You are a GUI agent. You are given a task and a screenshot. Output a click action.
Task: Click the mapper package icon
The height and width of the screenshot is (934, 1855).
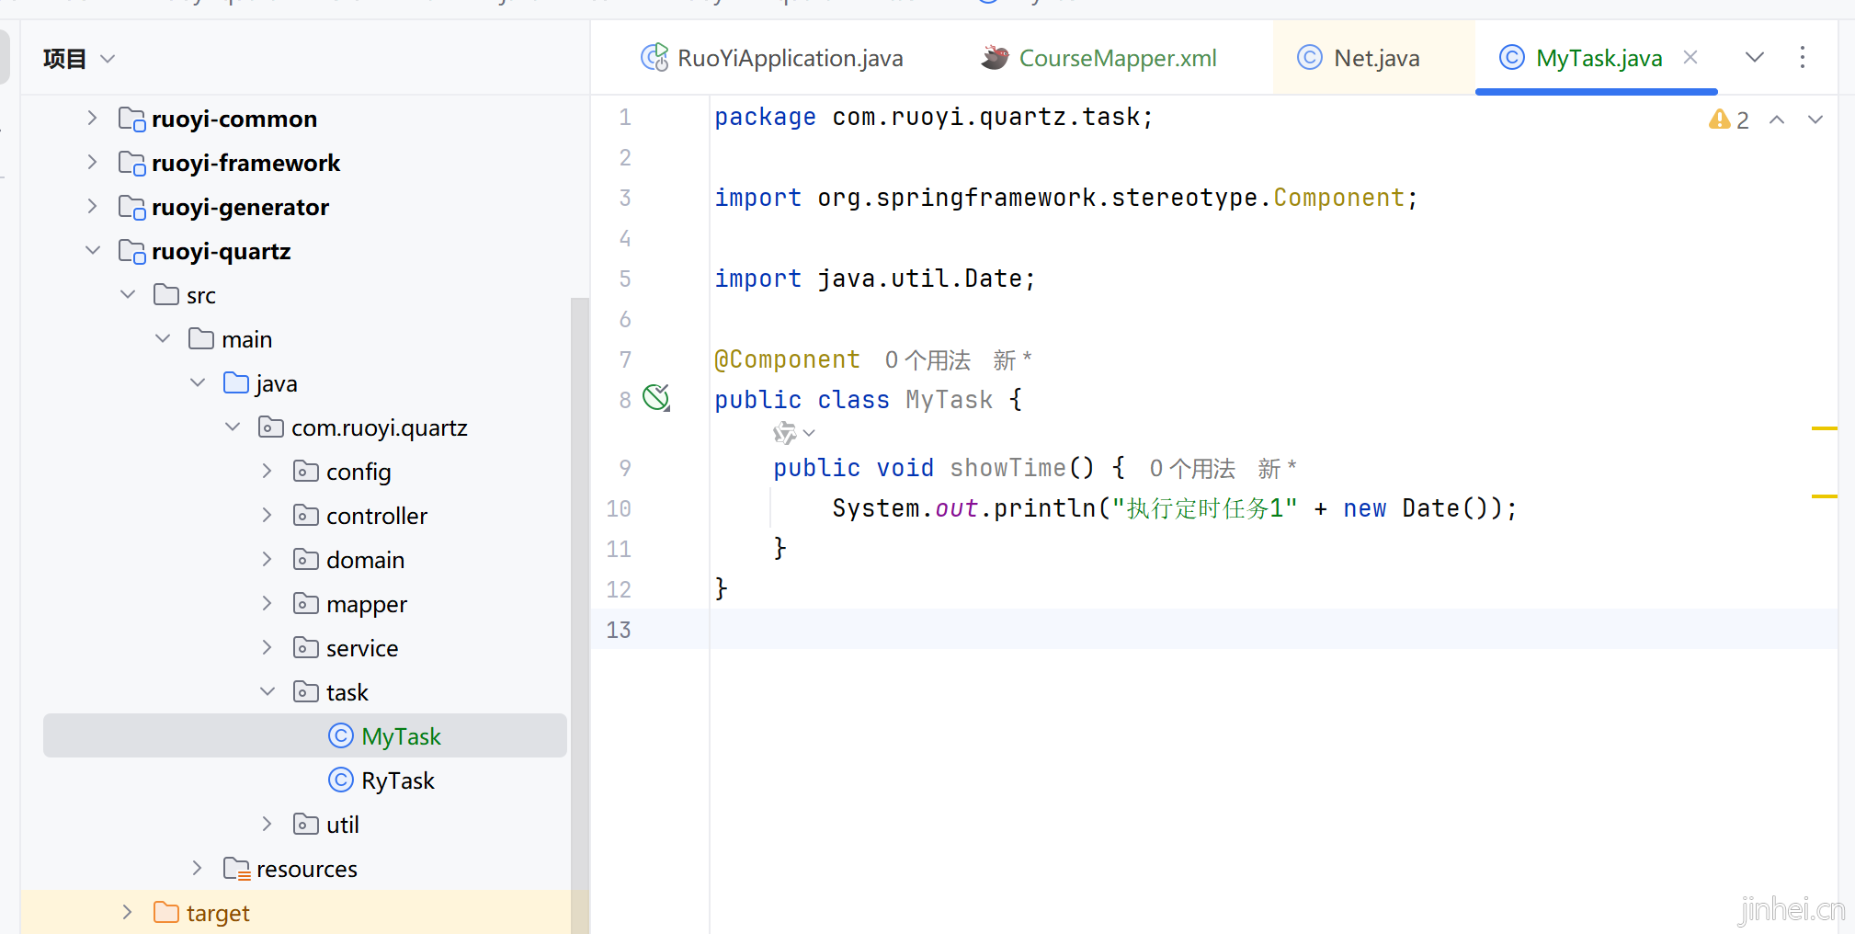pyautogui.click(x=306, y=603)
